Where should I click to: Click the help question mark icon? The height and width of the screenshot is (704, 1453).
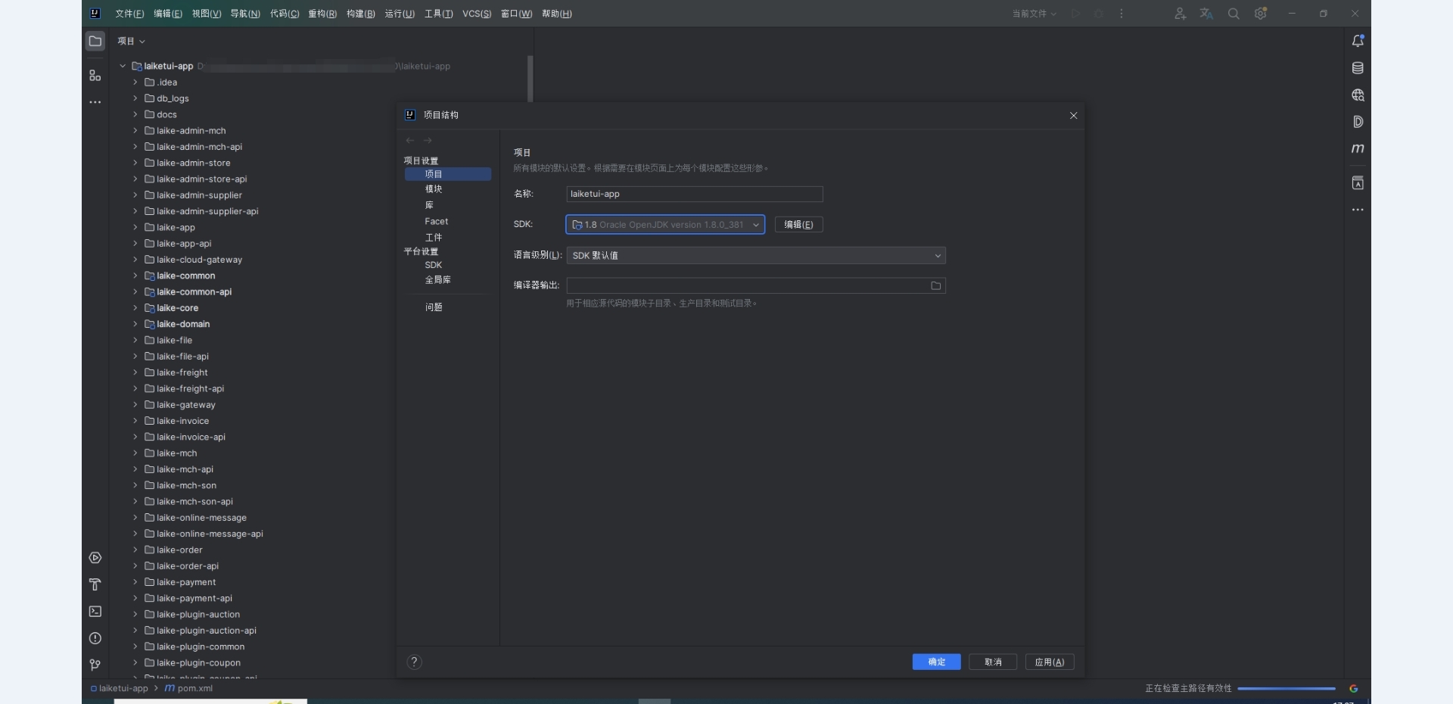click(414, 662)
